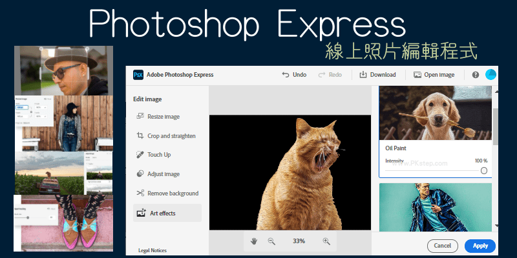The width and height of the screenshot is (517, 258).
Task: Click the Open image picture icon
Action: coord(417,75)
